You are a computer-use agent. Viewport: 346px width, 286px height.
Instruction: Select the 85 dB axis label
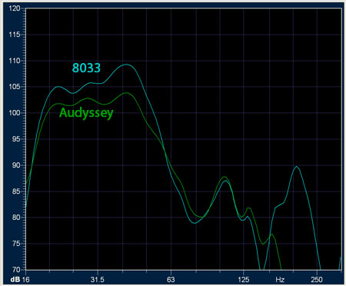pos(16,191)
